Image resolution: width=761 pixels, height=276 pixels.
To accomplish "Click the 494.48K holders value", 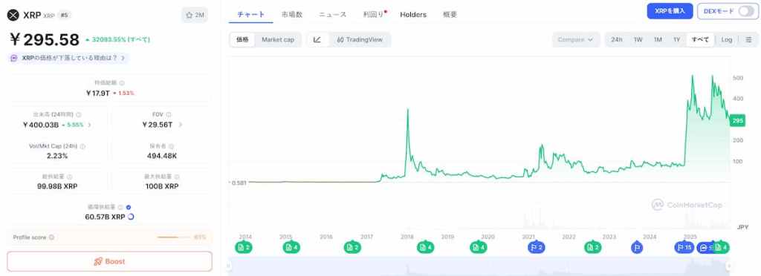I will [161, 156].
